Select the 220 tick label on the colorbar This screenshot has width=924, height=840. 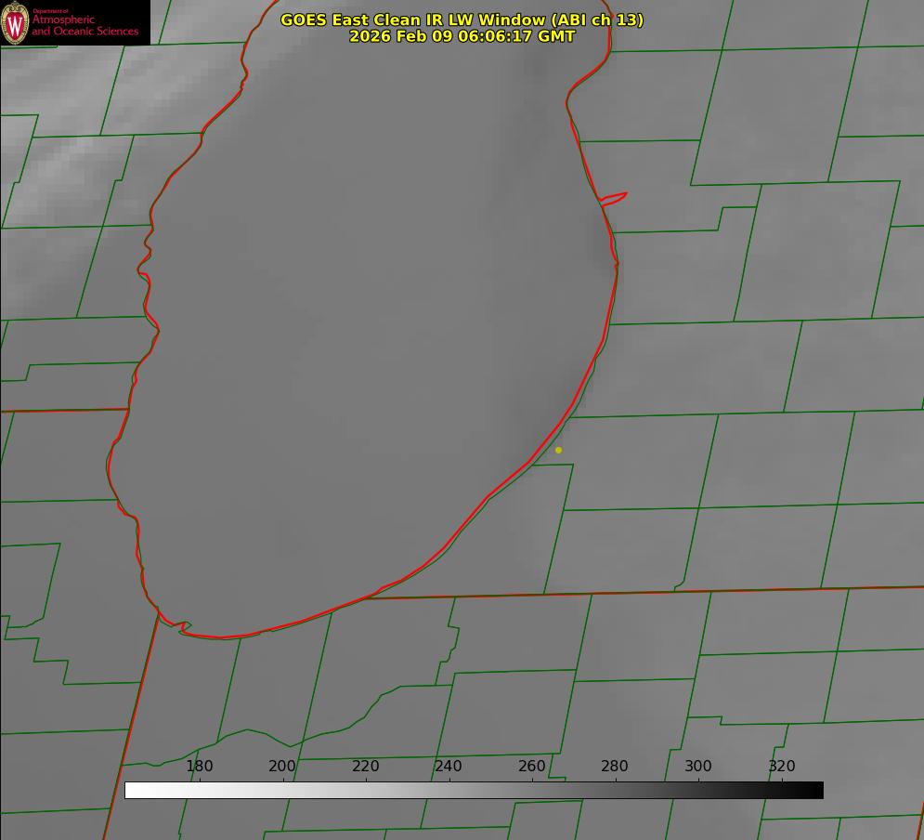point(365,766)
